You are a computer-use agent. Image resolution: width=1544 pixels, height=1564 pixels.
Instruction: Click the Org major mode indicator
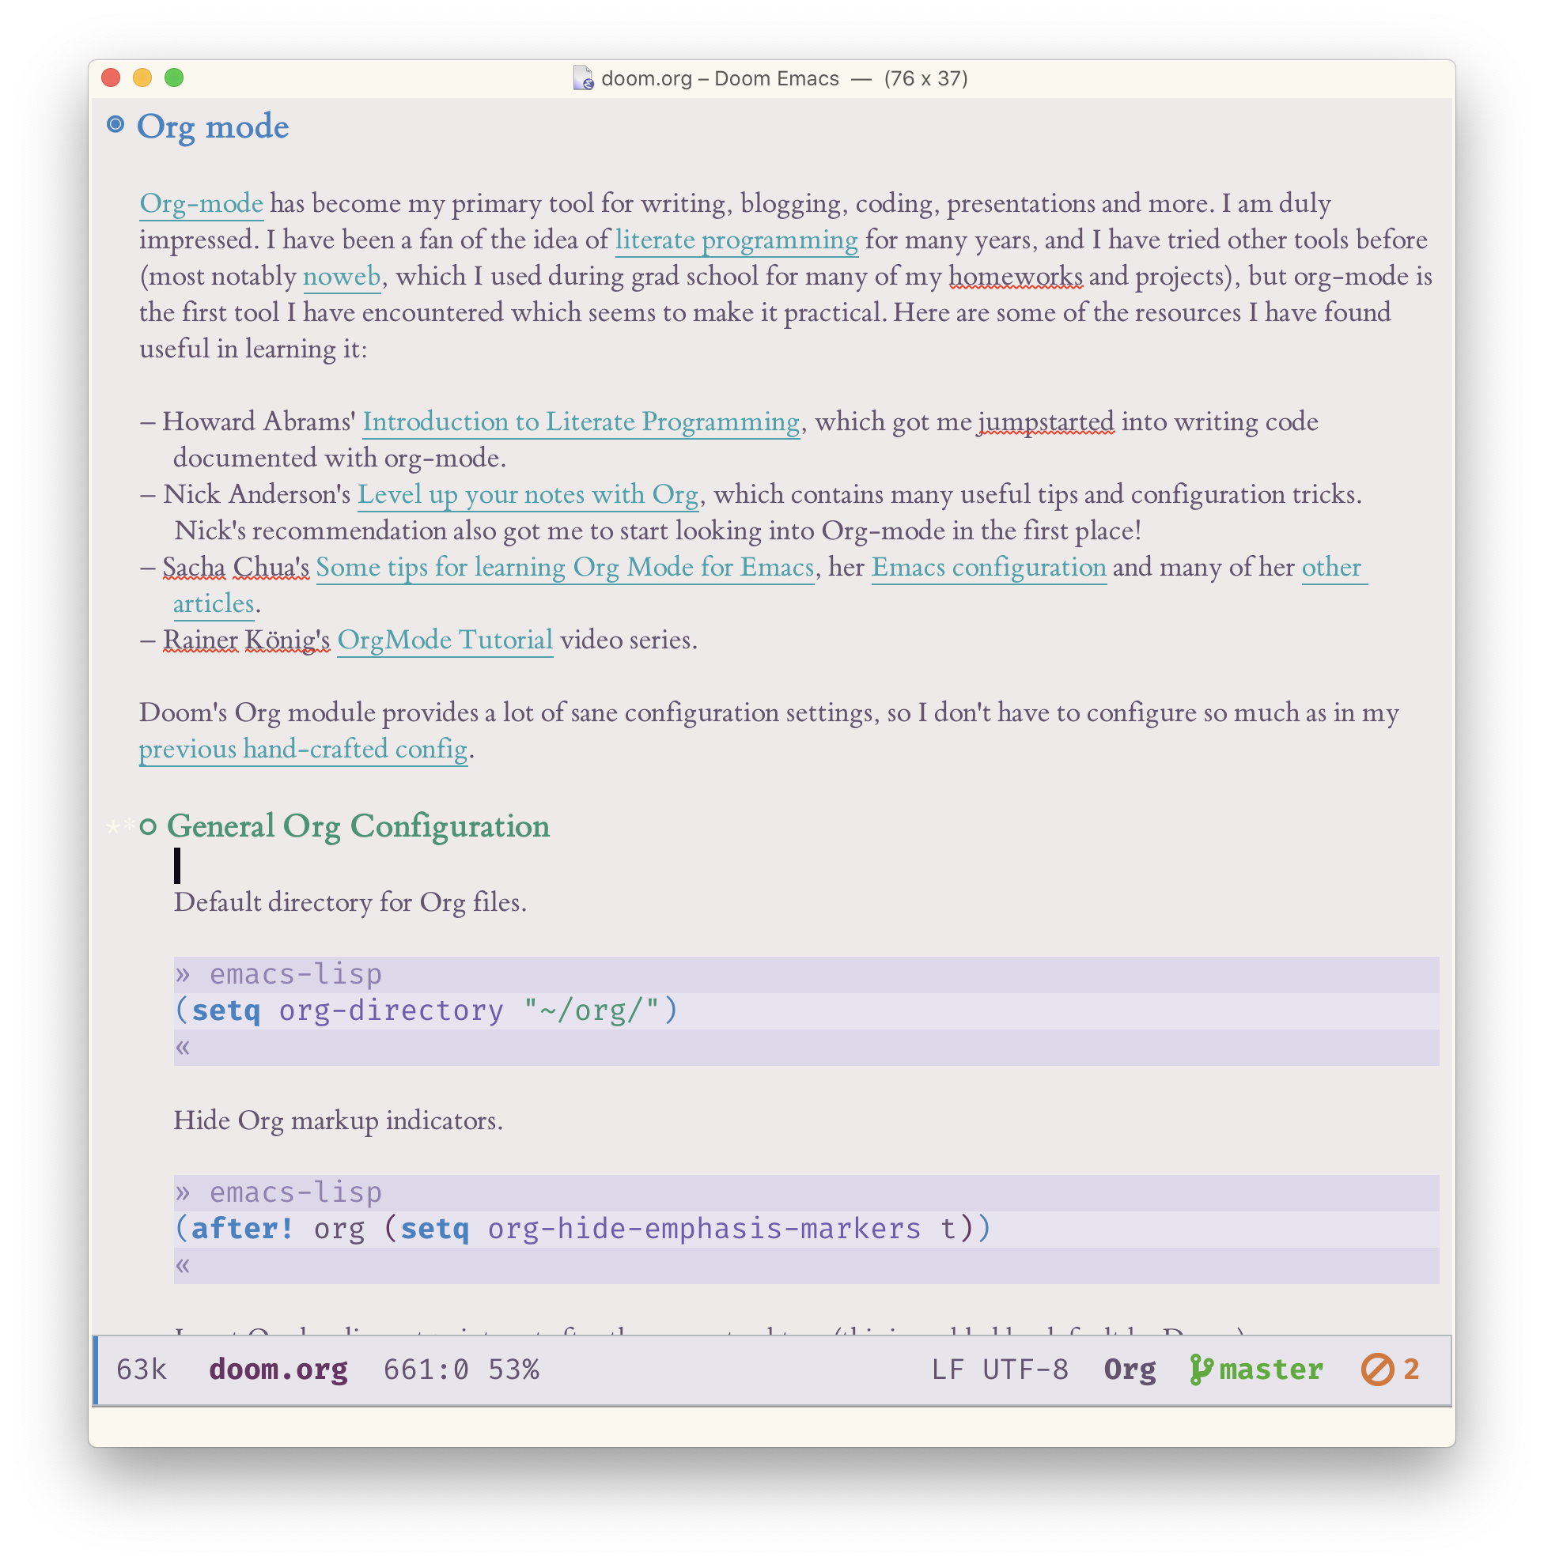point(1130,1369)
